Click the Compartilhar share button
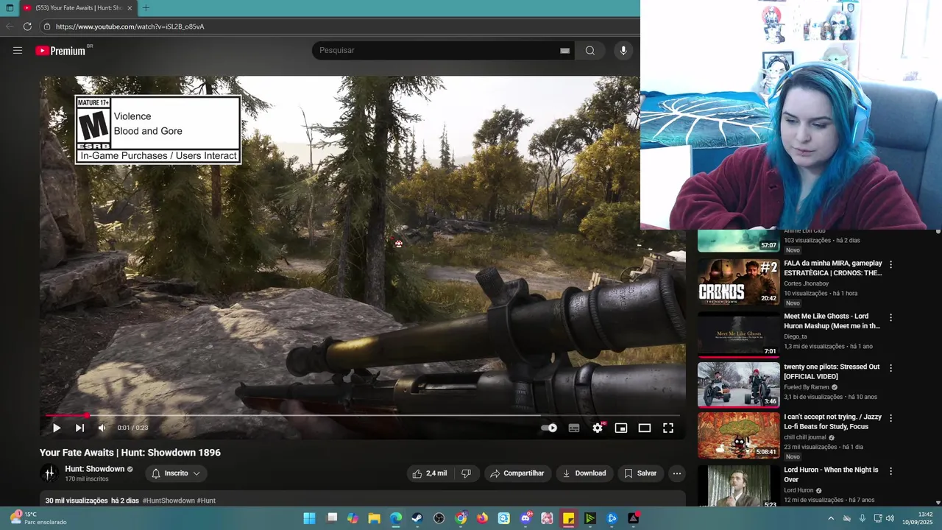The height and width of the screenshot is (530, 942). pos(517,473)
